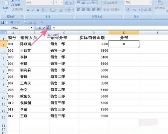Open the number 数字 group dialog launcher

pyautogui.click(x=151, y=16)
